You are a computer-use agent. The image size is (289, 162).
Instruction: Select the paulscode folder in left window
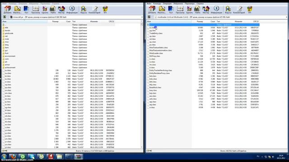[x=9, y=33]
